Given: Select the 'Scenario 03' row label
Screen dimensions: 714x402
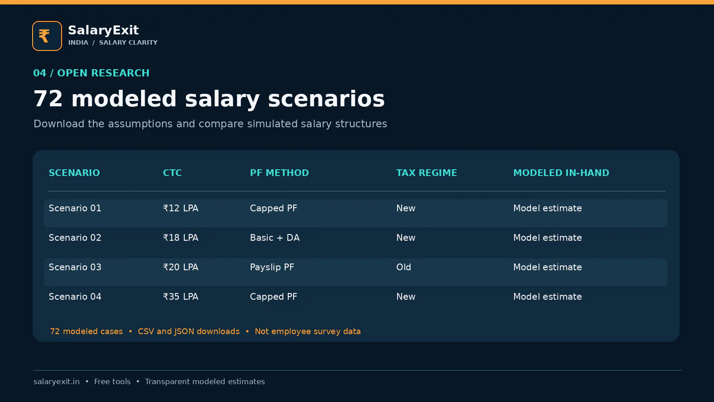Looking at the screenshot, I should click(x=75, y=267).
